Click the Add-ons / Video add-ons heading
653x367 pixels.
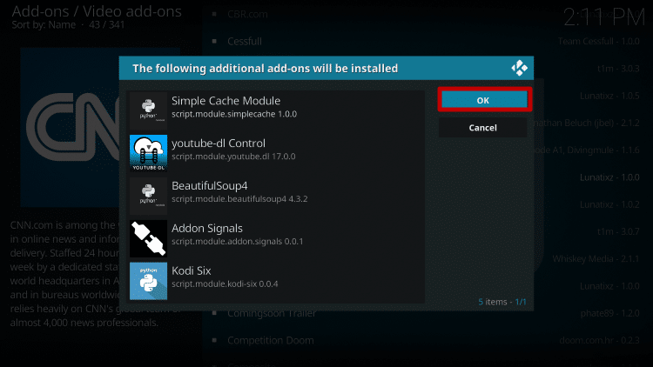pos(97,11)
